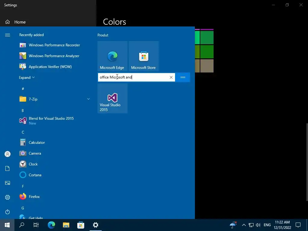The width and height of the screenshot is (308, 231).
Task: Open the Calculator app
Action: point(55,142)
